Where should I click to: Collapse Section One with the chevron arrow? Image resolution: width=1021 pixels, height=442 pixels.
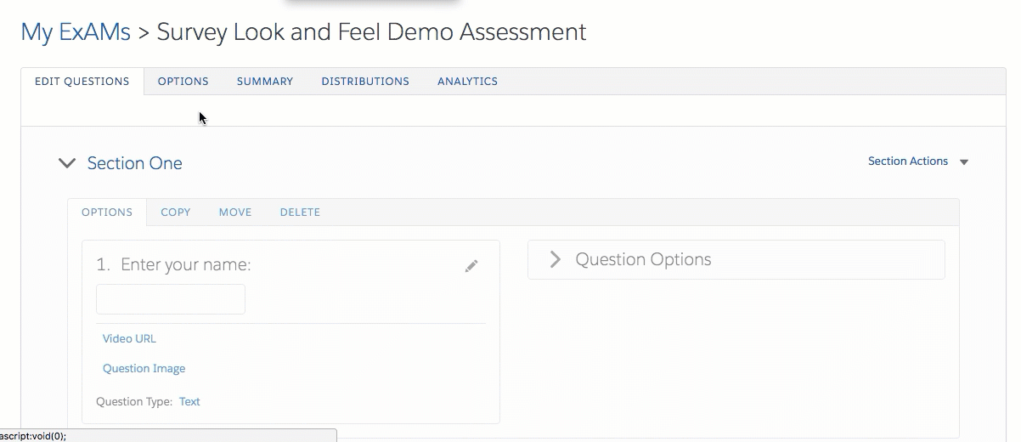coord(66,163)
